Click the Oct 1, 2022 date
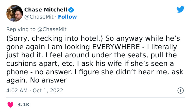Viewport: 191px width, 112px height. coord(48,90)
